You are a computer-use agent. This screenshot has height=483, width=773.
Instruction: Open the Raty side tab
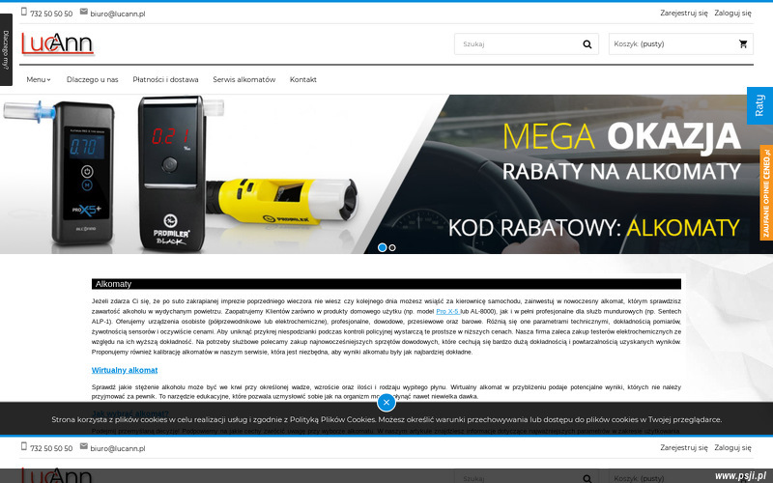click(x=759, y=105)
